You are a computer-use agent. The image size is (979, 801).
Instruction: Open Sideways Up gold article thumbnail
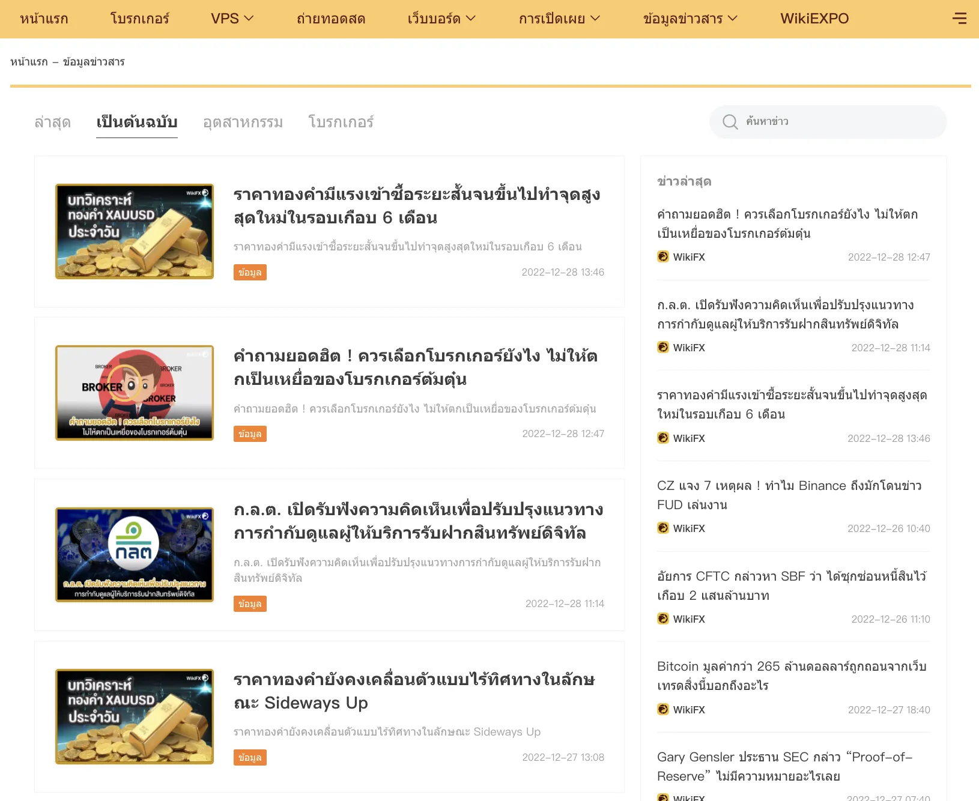(135, 716)
